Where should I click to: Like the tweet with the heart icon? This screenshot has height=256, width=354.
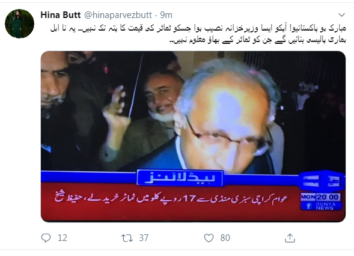tap(209, 238)
